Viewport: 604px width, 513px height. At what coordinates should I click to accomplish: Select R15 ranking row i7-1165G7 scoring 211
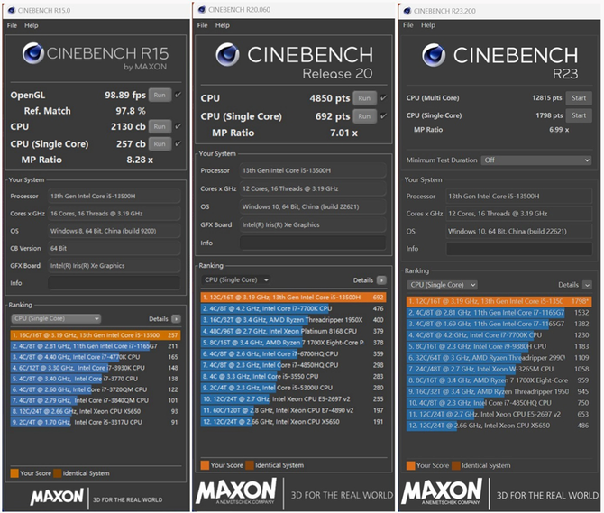[96, 346]
